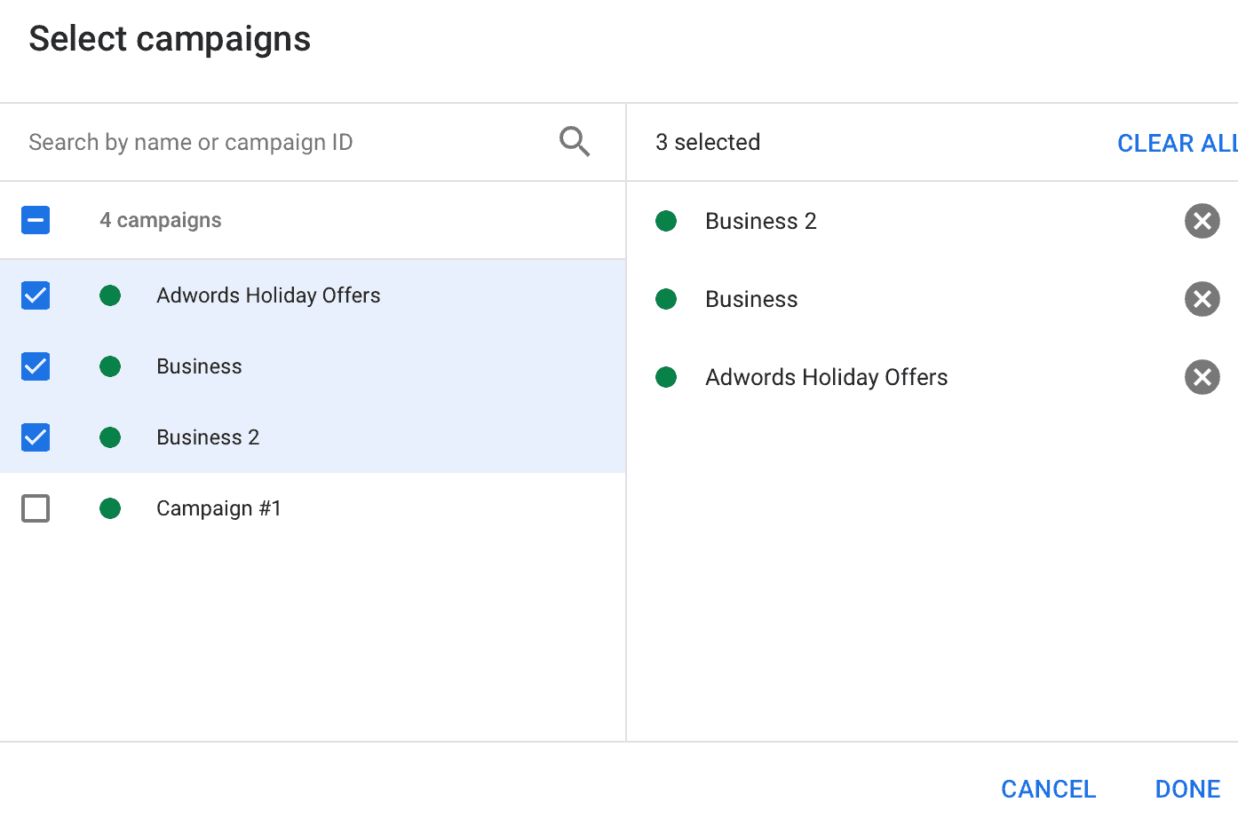Click the Business 2 label in the left list
The height and width of the screenshot is (818, 1238).
208,437
